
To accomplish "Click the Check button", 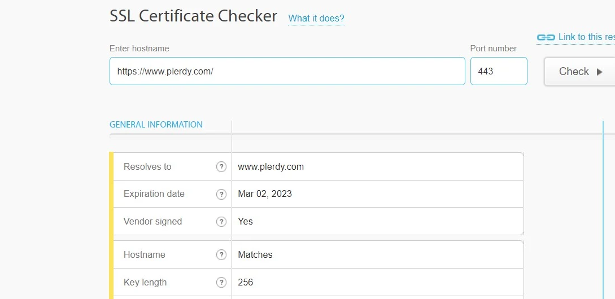I will point(579,71).
